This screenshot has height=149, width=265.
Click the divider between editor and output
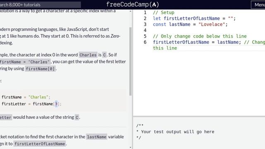click(199, 116)
